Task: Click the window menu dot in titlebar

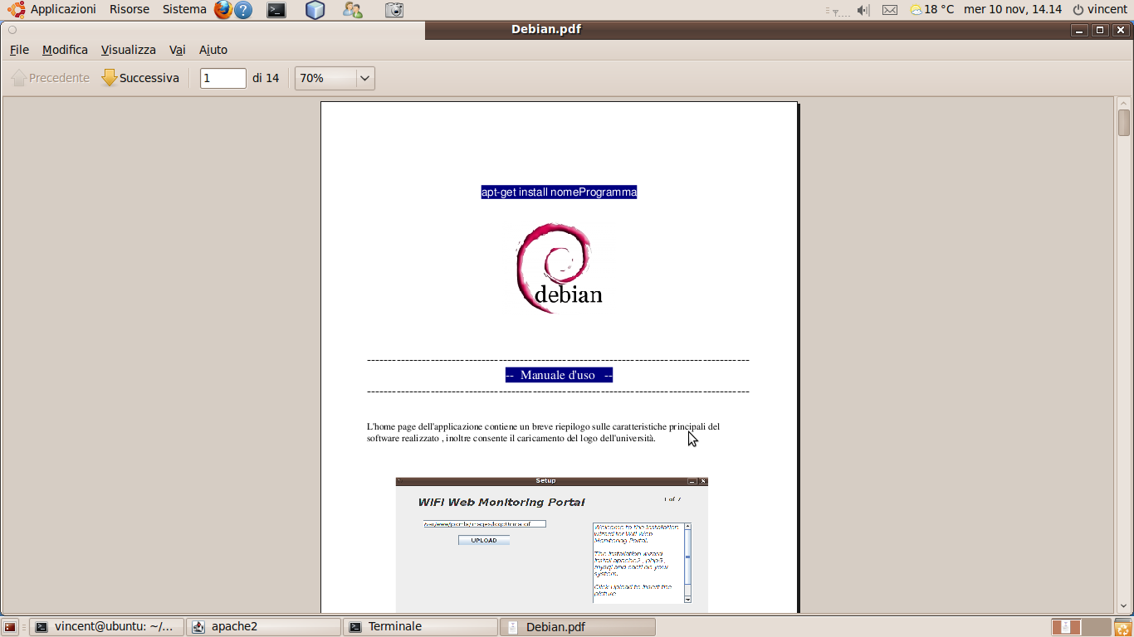Action: pyautogui.click(x=12, y=30)
